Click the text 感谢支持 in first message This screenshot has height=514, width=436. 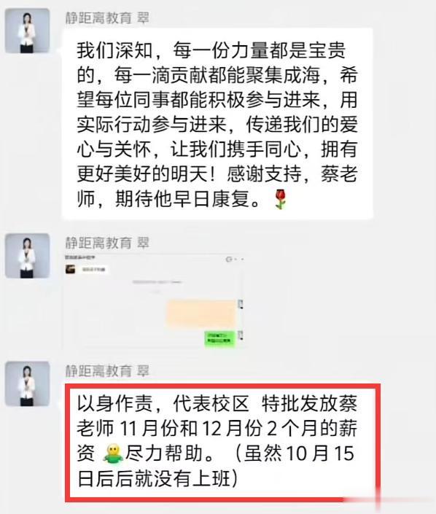(264, 174)
